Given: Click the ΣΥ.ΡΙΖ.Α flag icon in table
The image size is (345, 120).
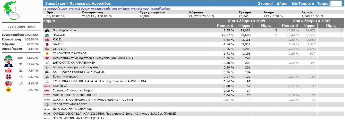Looking at the screenshot, I should pyautogui.click(x=47, y=49).
